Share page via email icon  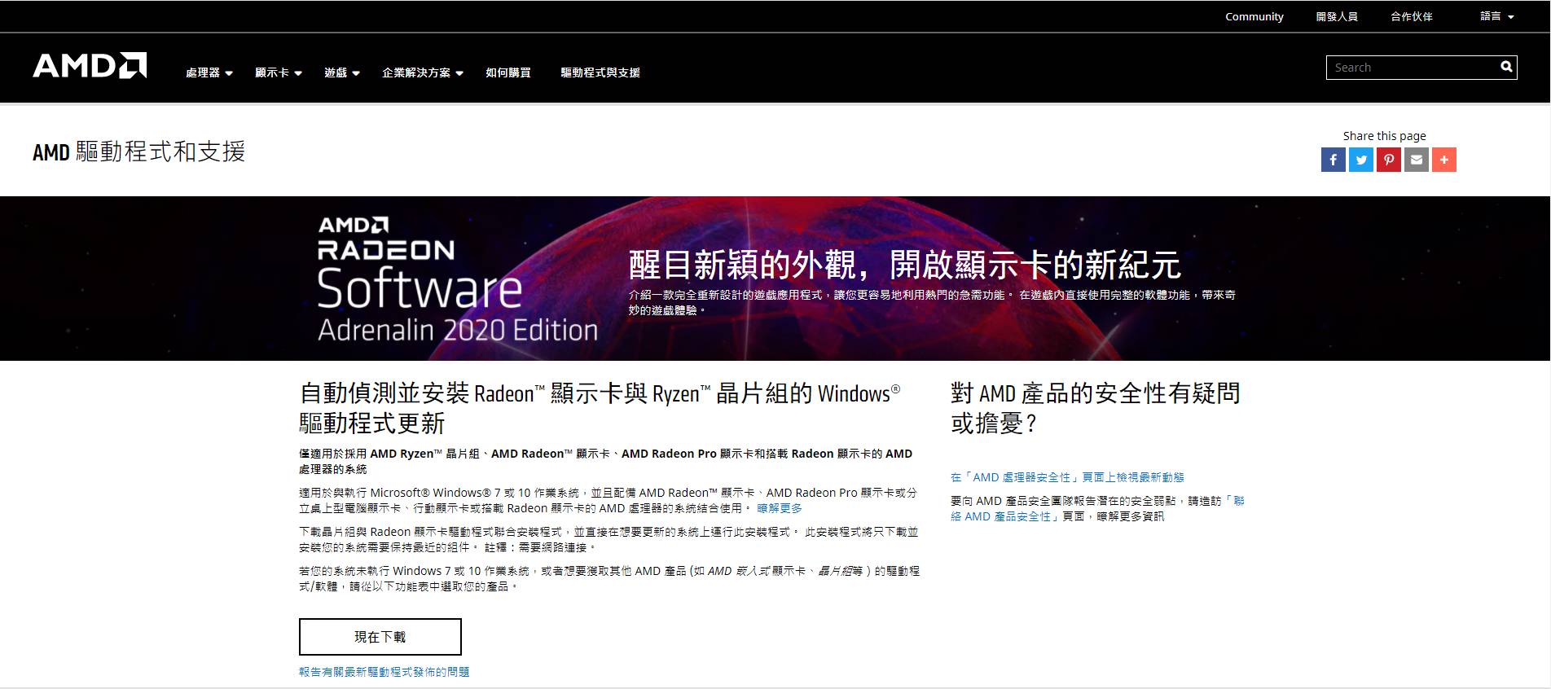(x=1416, y=160)
